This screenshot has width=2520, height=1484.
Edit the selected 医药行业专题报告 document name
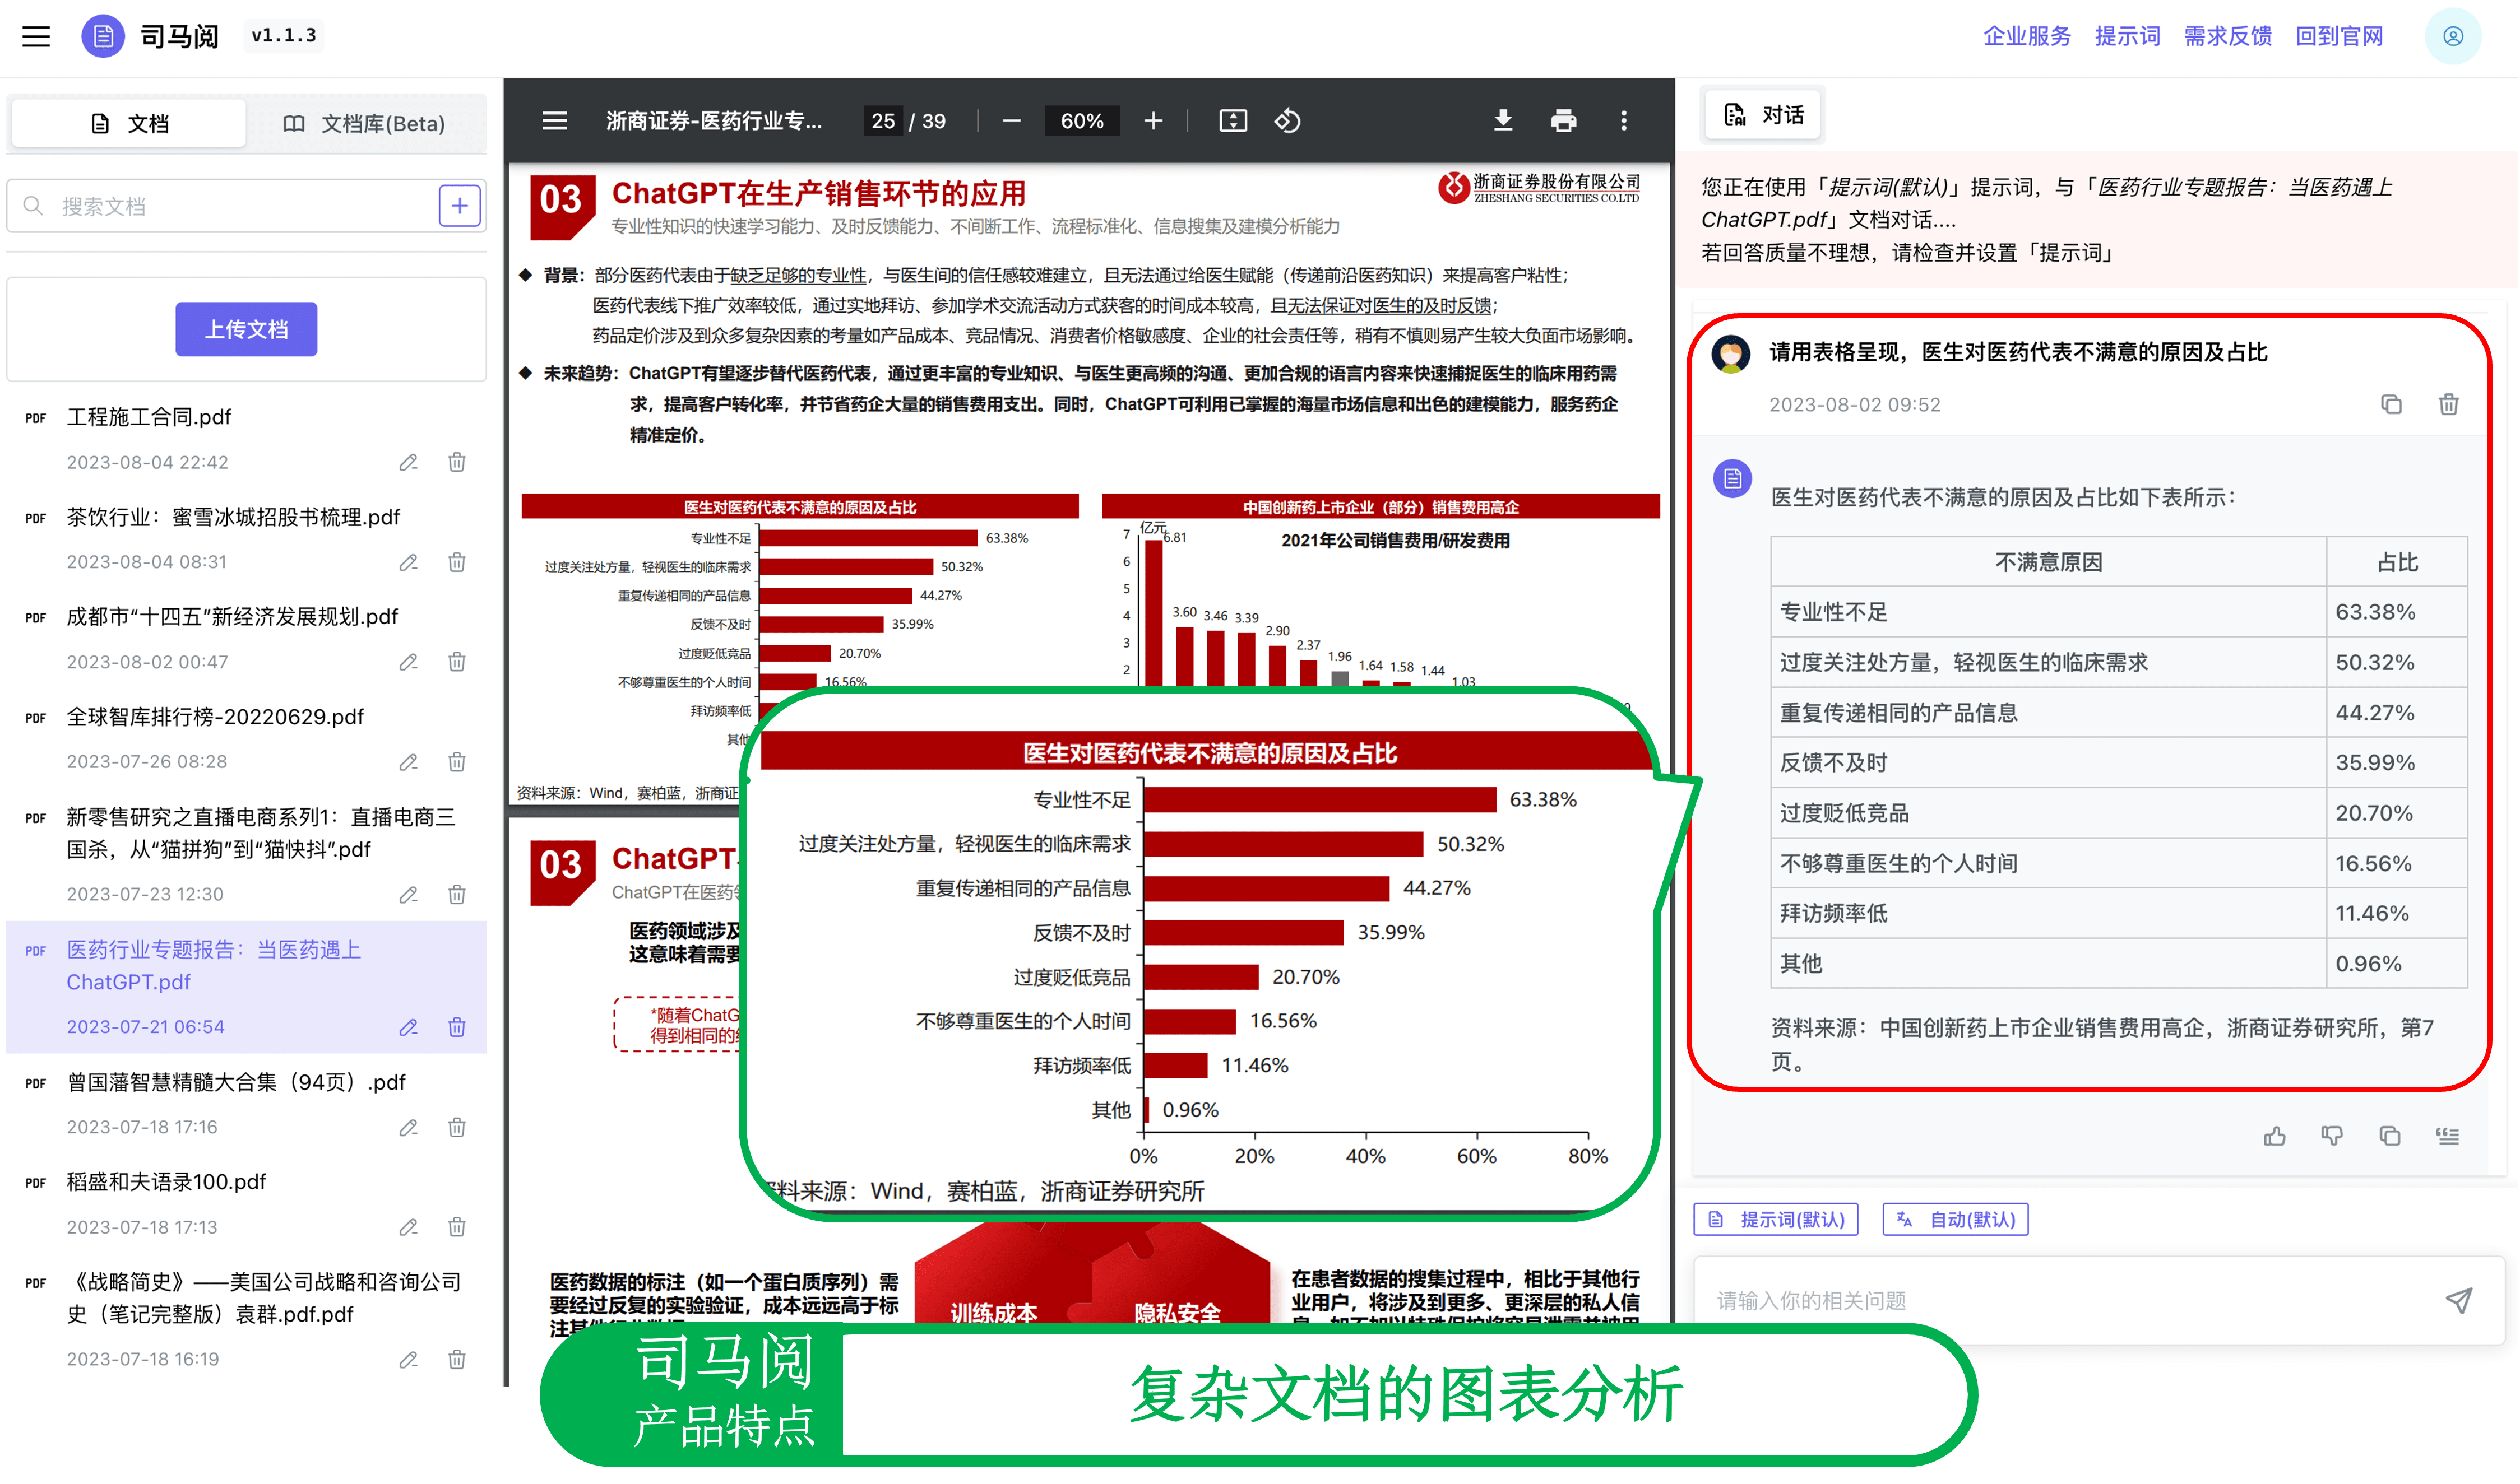pyautogui.click(x=408, y=1027)
